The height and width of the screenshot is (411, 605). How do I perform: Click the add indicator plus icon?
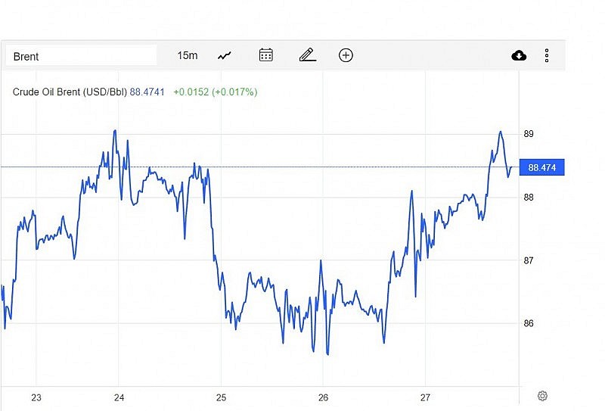pos(346,54)
